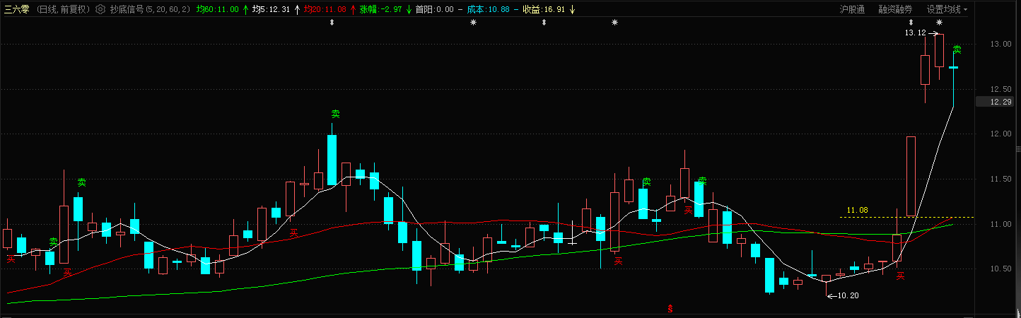Select the red 买 signal beside the 10.20 low
This screenshot has width=1021, height=318.
point(901,276)
